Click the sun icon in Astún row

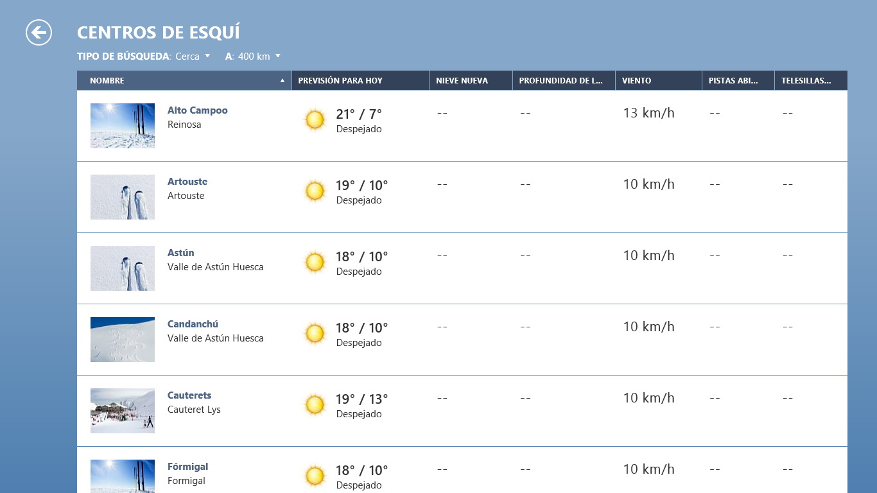click(315, 263)
